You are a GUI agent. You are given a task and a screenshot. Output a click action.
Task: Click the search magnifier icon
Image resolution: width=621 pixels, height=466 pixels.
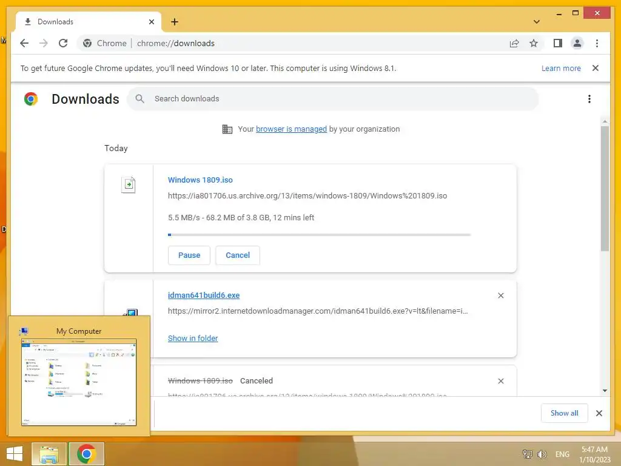coord(139,99)
